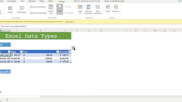Open the Custom Sort dialog
182x102 pixels.
click(x=51, y=9)
